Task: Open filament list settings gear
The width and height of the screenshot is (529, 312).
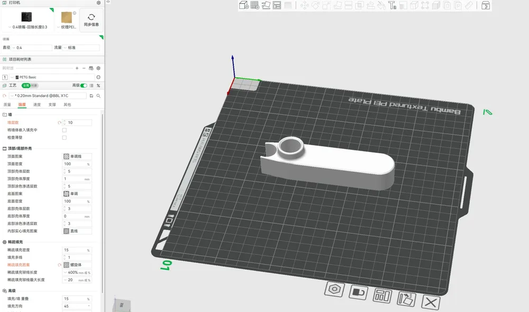Action: coord(98,68)
